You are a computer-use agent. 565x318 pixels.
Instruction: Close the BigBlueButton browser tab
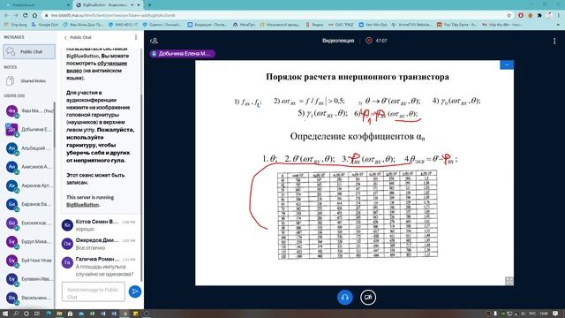click(x=138, y=5)
